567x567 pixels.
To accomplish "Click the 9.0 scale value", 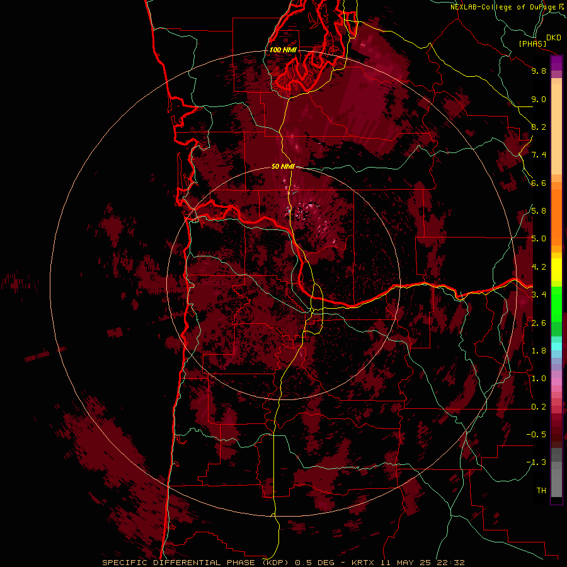I will click(539, 99).
